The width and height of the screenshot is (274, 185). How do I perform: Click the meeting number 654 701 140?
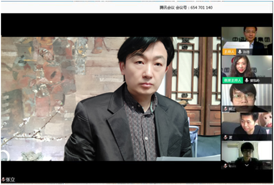(200, 7)
